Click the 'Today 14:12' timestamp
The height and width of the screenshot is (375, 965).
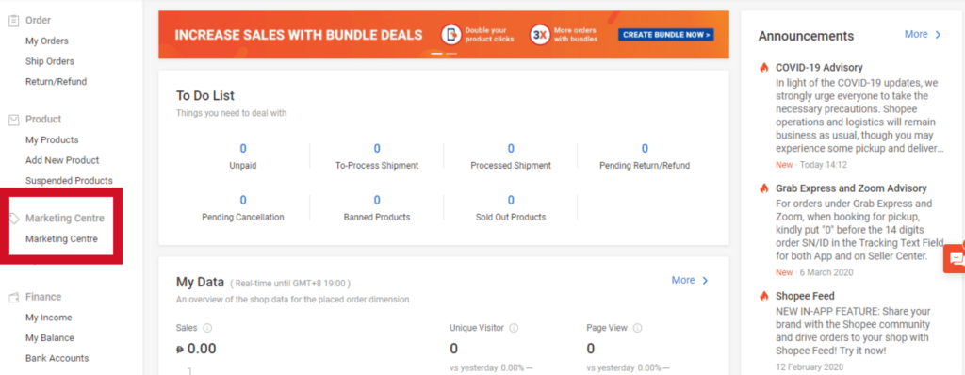pos(823,164)
